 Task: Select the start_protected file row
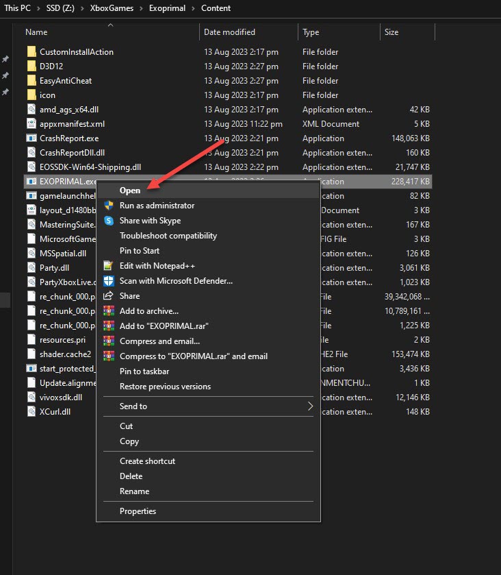[227, 368]
